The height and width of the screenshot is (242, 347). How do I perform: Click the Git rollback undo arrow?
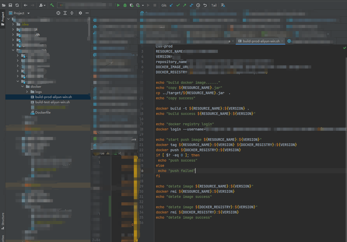click(x=205, y=5)
